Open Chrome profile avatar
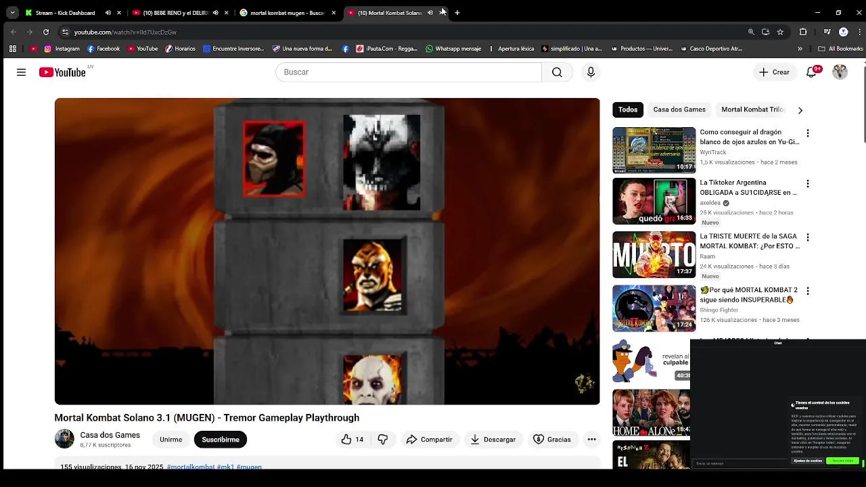866x487 pixels. click(843, 32)
